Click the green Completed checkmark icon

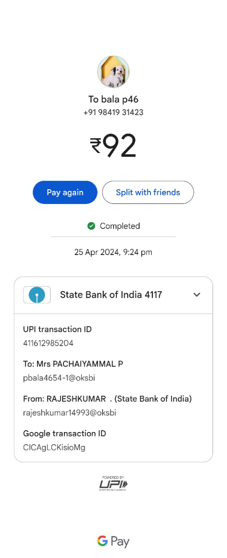91,226
